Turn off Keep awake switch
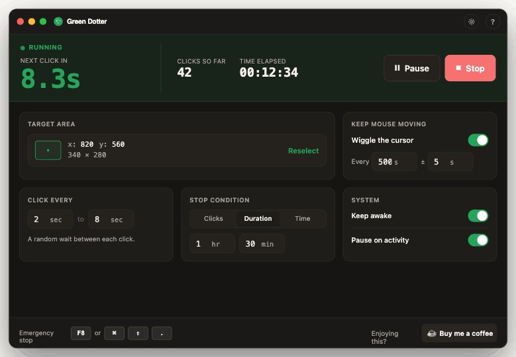The width and height of the screenshot is (516, 357). (x=478, y=216)
